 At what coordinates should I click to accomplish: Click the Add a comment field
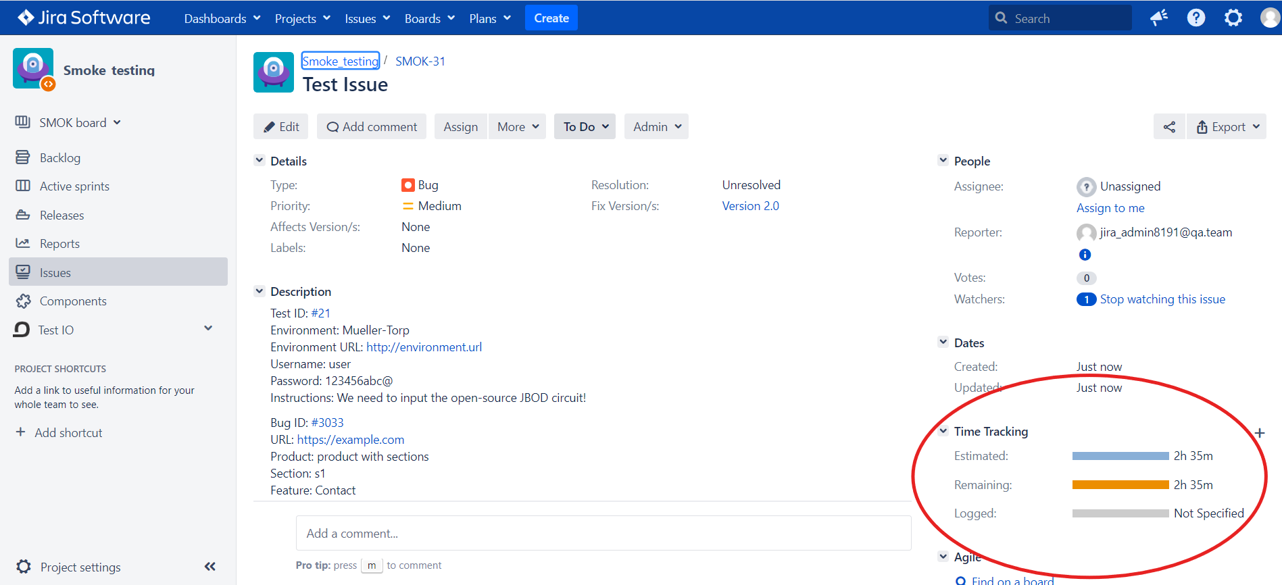603,533
